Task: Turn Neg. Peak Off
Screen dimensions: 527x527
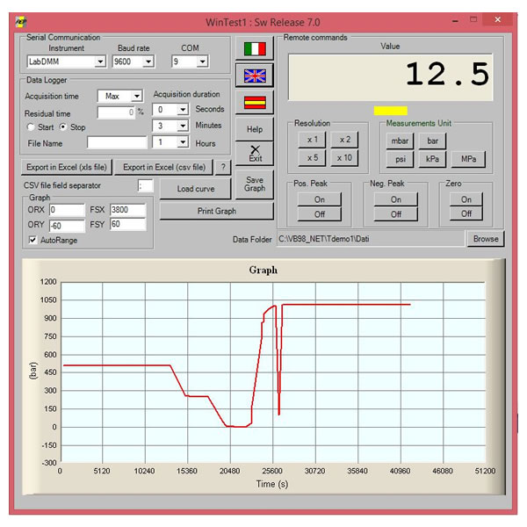Action: click(x=395, y=214)
